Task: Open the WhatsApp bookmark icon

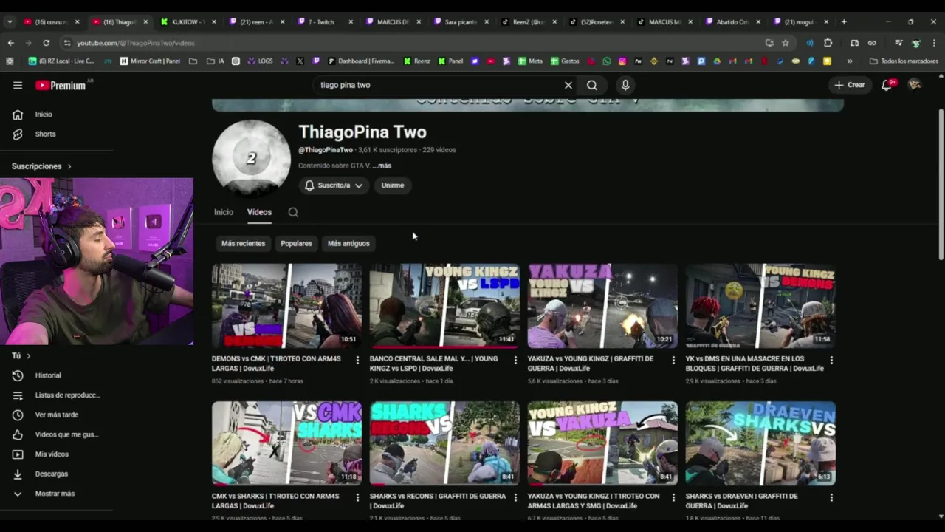Action: tap(607, 61)
